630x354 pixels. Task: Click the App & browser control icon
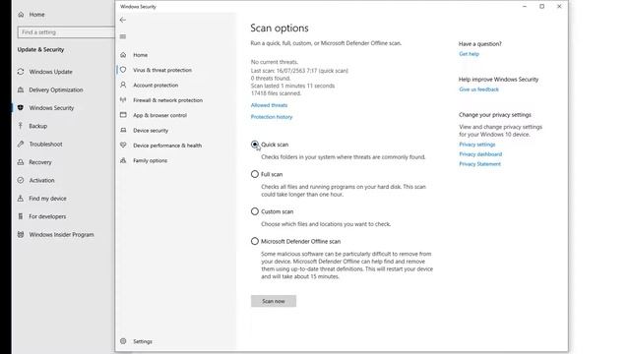click(123, 115)
